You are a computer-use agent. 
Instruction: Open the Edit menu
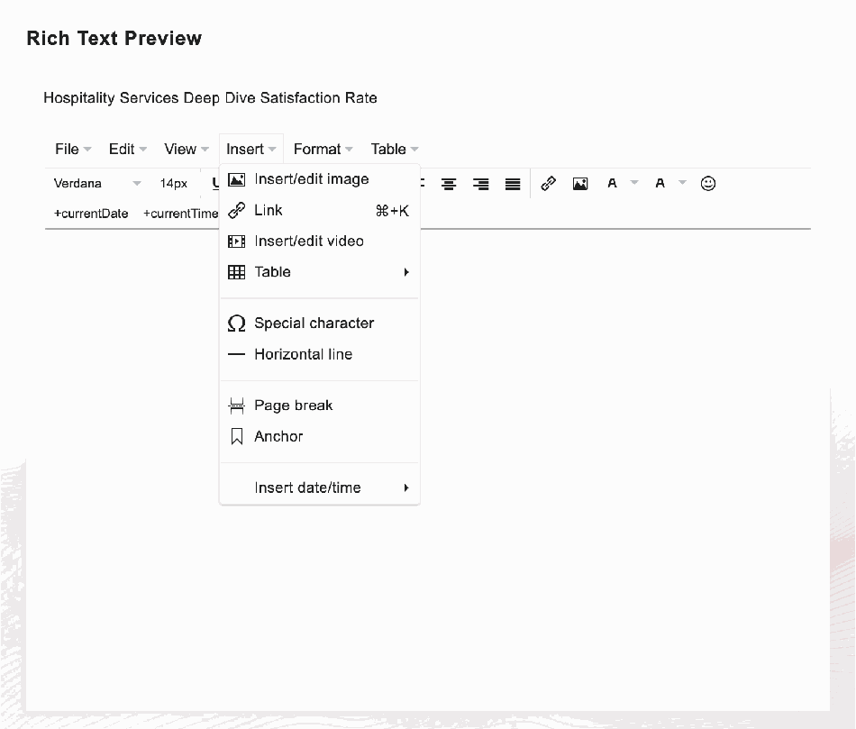(x=127, y=149)
